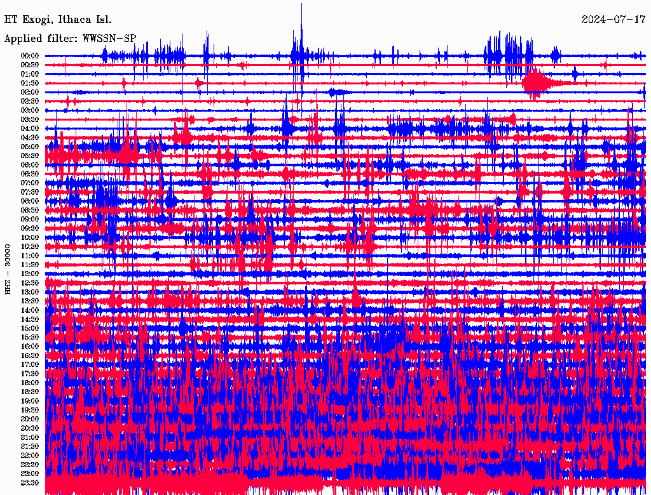Select the 16:30 time label
Screen dimensions: 651x495
30,355
